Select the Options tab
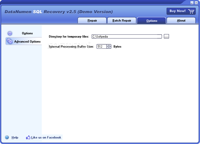 pyautogui.click(x=151, y=21)
